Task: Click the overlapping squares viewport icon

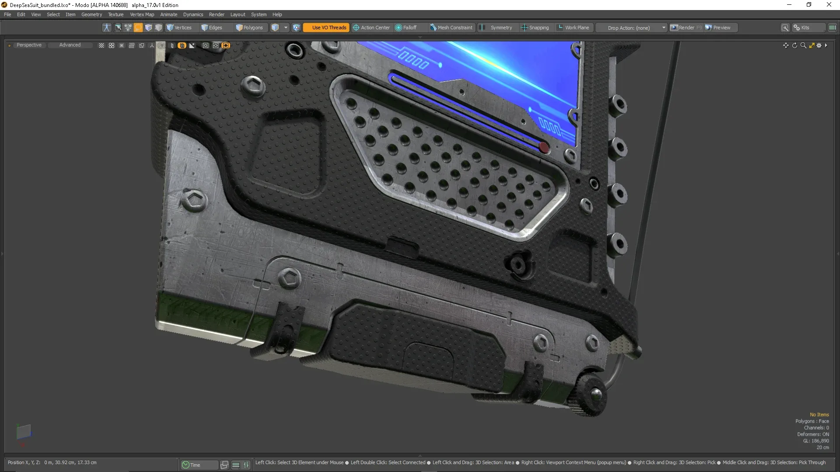Action: pos(142,45)
